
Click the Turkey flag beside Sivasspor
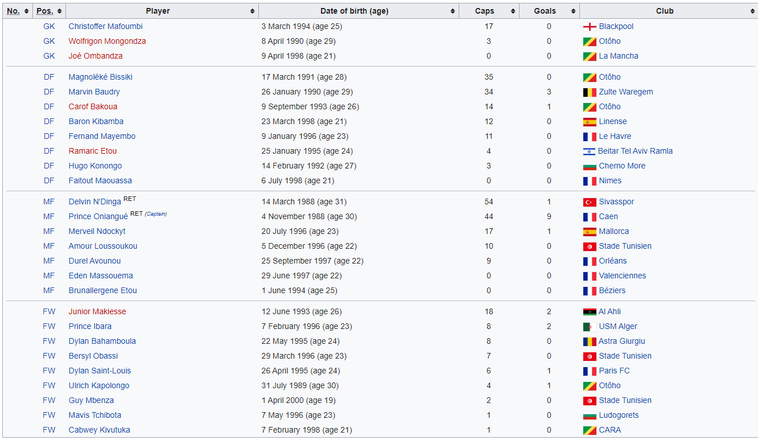coord(590,202)
